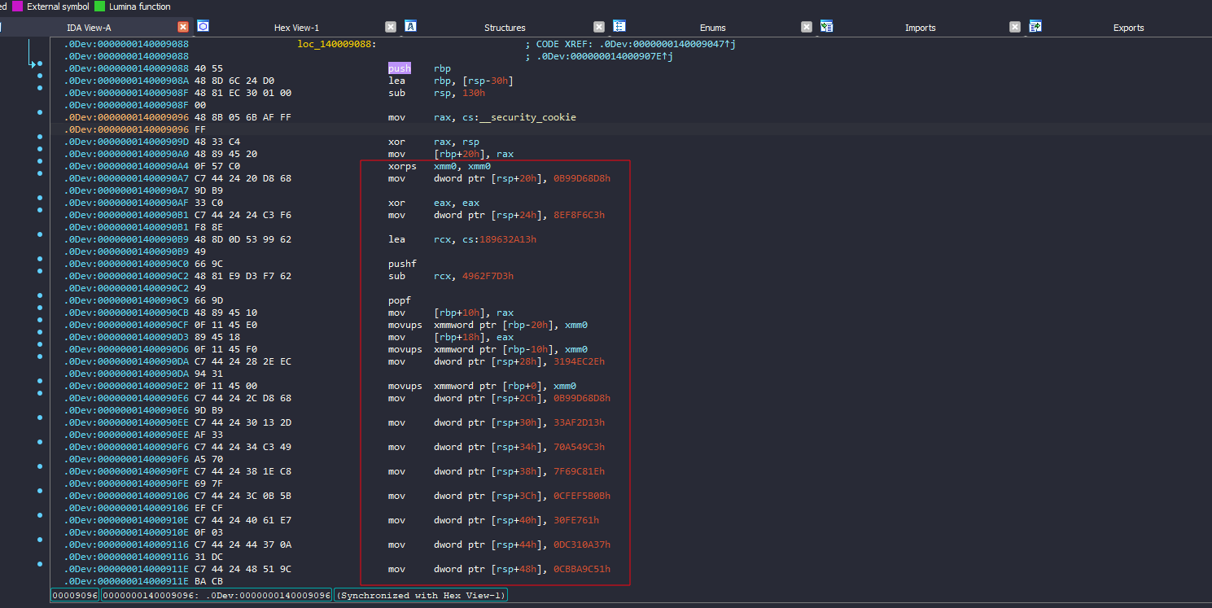Viewport: 1212px width, 608px height.
Task: Click the Synchronized with Hex View-1 status field
Action: (420, 595)
